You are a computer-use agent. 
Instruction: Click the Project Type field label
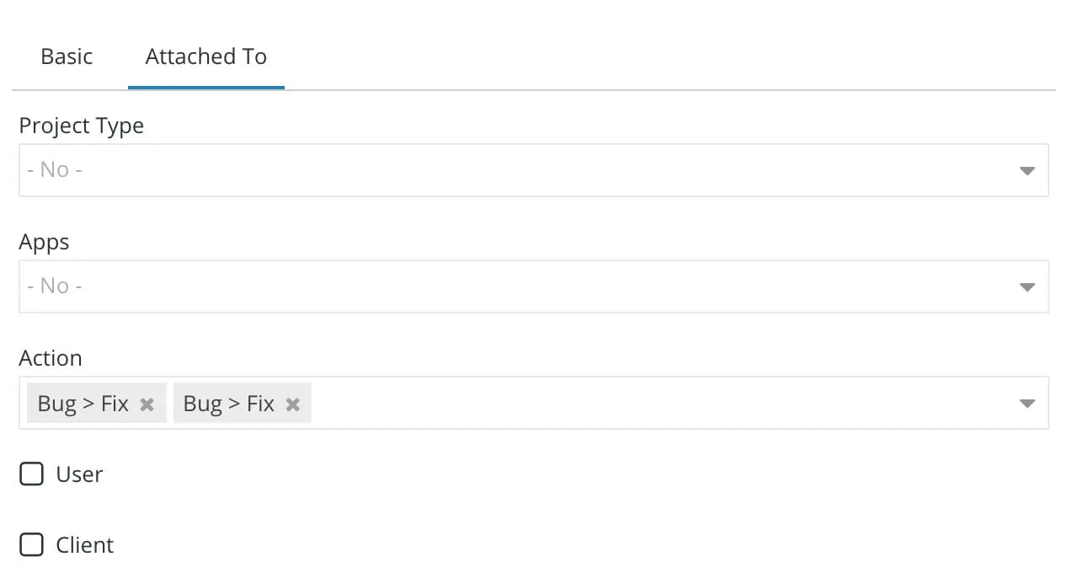coord(82,126)
